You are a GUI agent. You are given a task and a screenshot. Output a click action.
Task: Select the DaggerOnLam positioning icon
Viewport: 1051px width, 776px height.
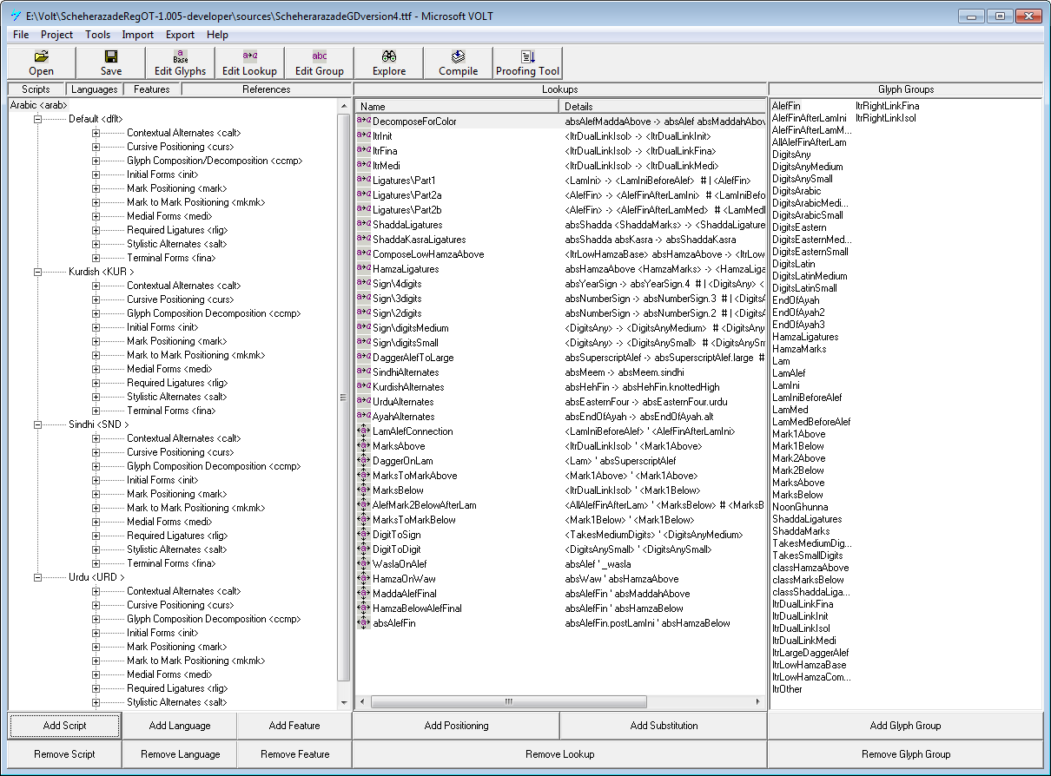point(363,460)
